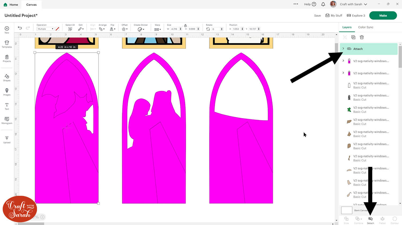This screenshot has height=225, width=402.
Task: Click the Blank Canvas color swatch
Action: [347, 210]
